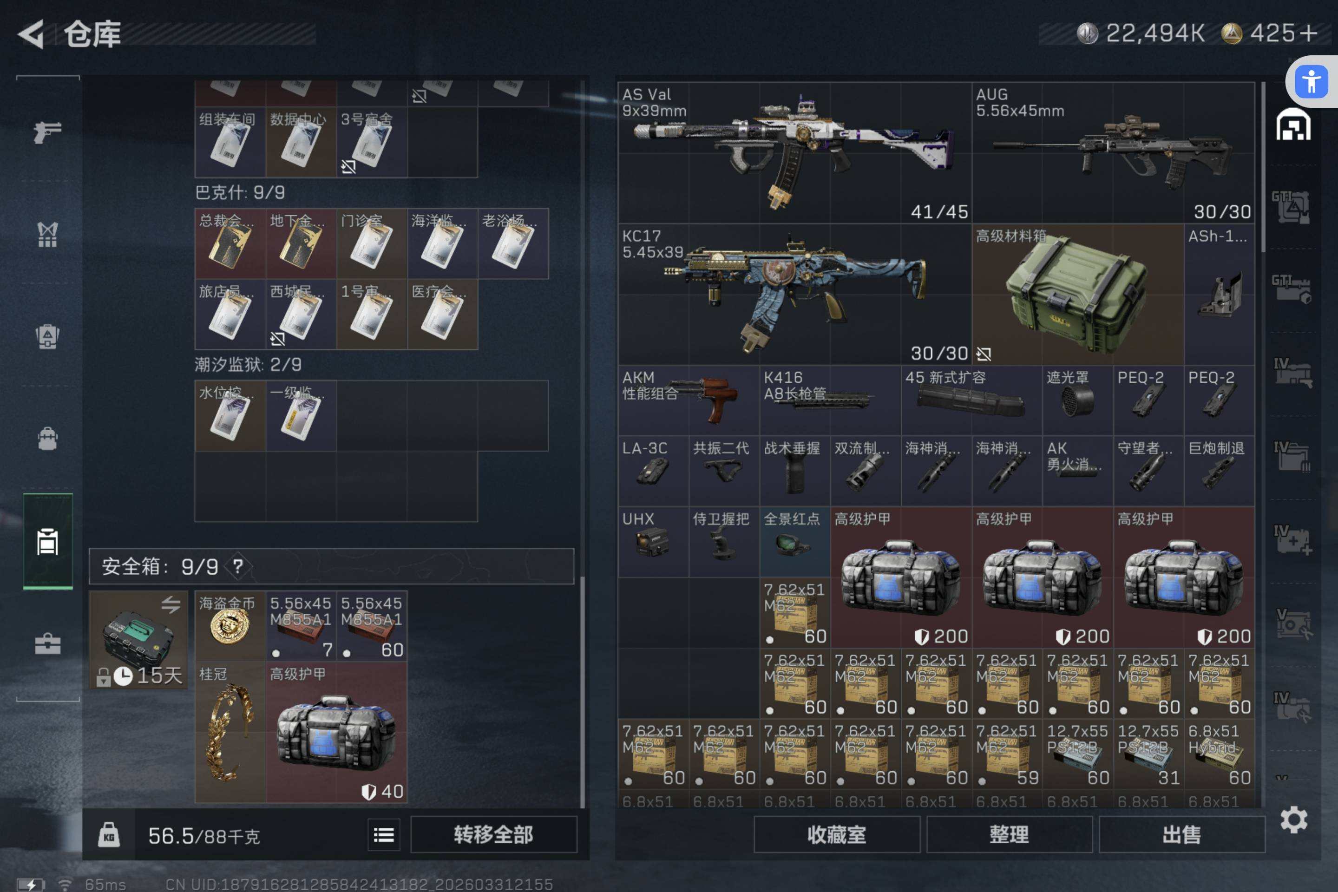Click the weight KG lock icon

[109, 836]
